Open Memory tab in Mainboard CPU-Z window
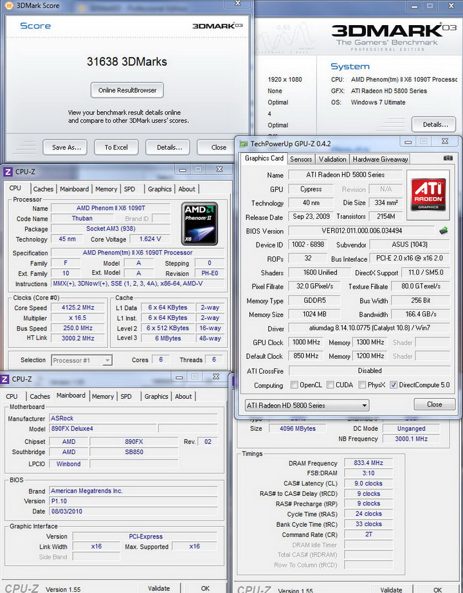 102,396
